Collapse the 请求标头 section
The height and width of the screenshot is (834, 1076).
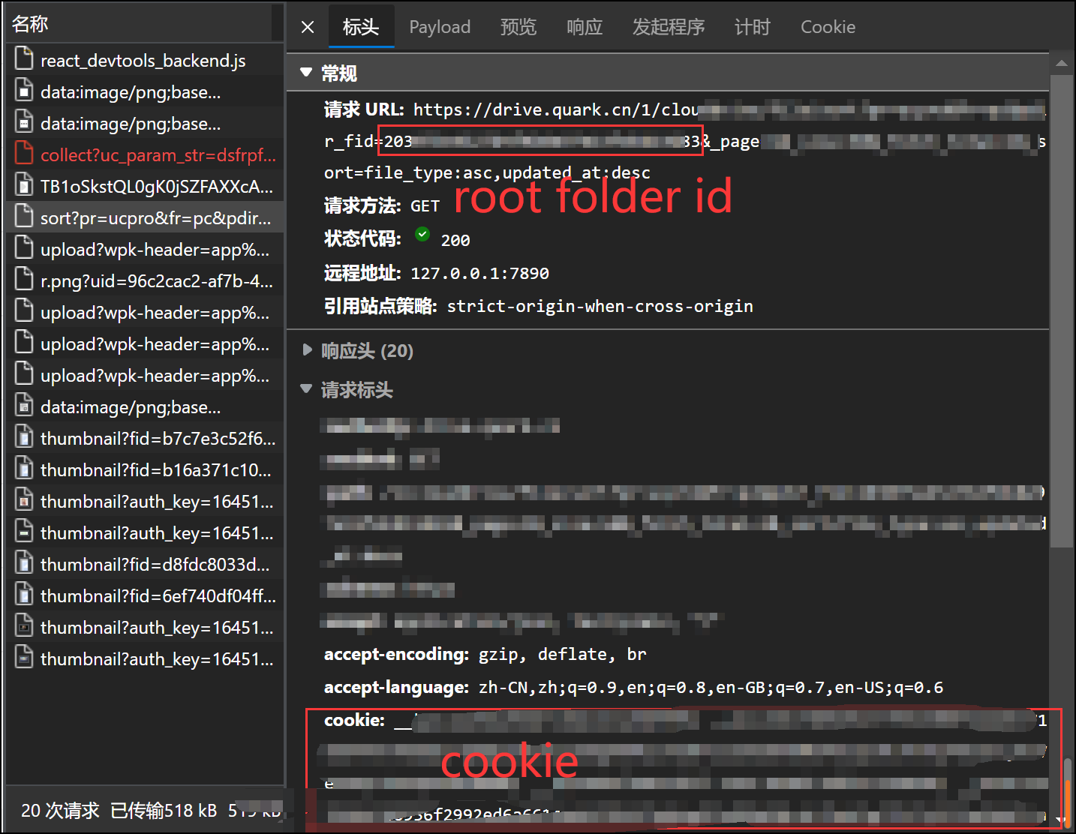[x=306, y=389]
